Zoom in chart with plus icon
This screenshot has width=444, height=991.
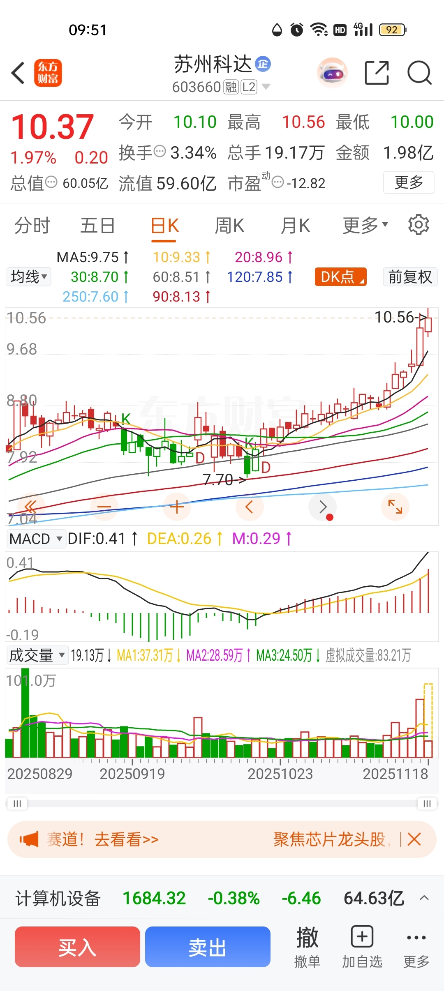(x=177, y=507)
